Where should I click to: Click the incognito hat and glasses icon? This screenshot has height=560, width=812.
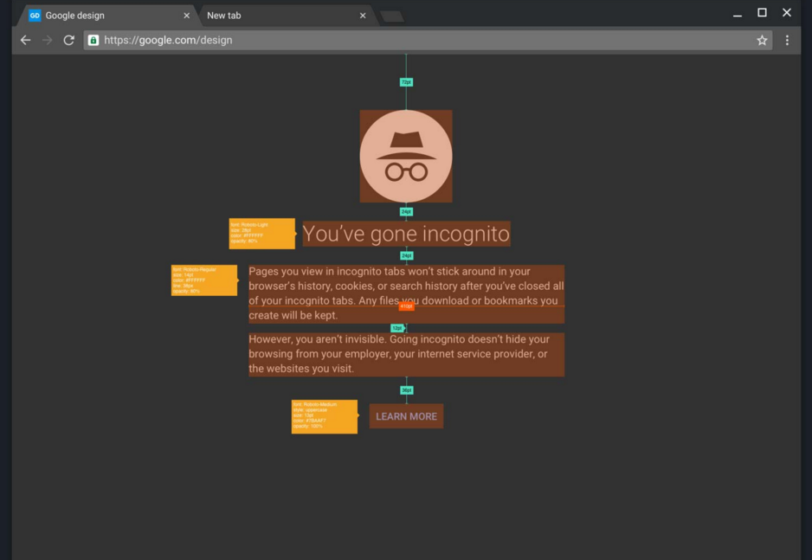406,156
